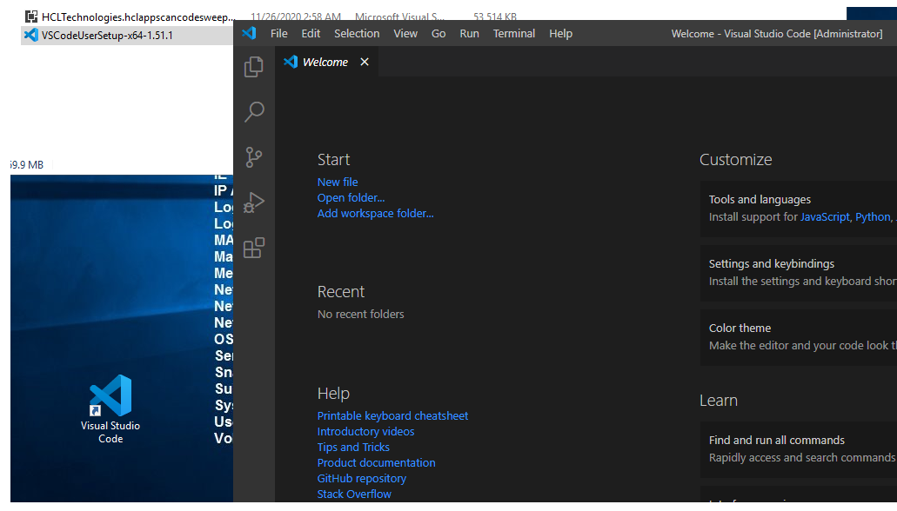Open the Search sidebar icon

253,111
